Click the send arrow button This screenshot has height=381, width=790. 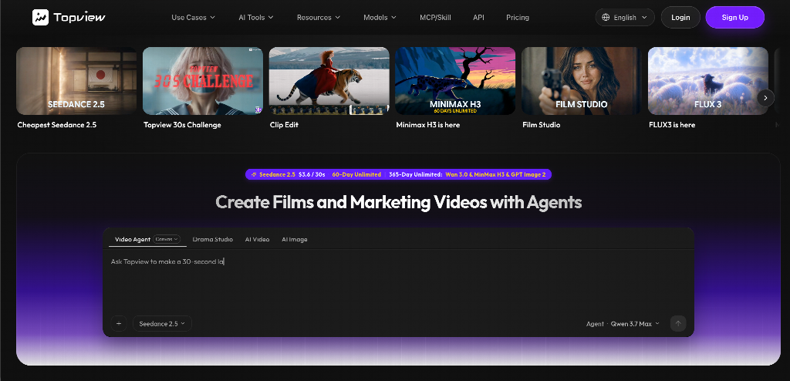pyautogui.click(x=677, y=324)
